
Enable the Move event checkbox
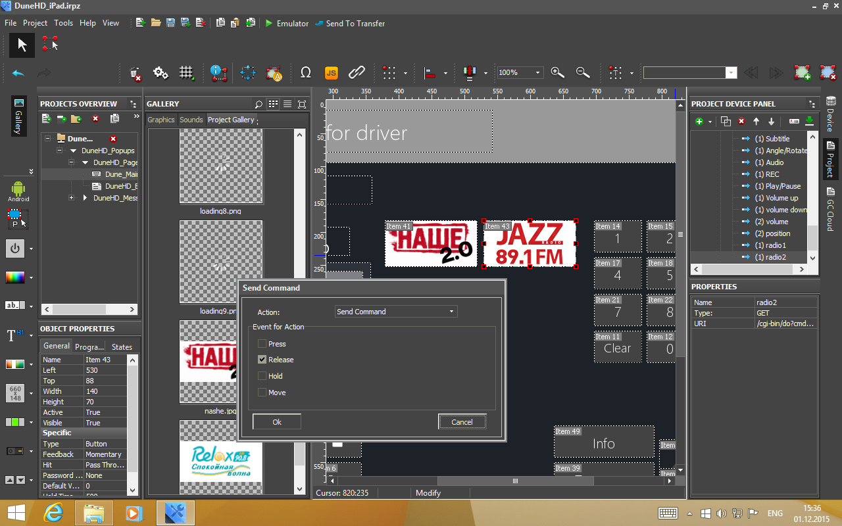click(x=262, y=393)
